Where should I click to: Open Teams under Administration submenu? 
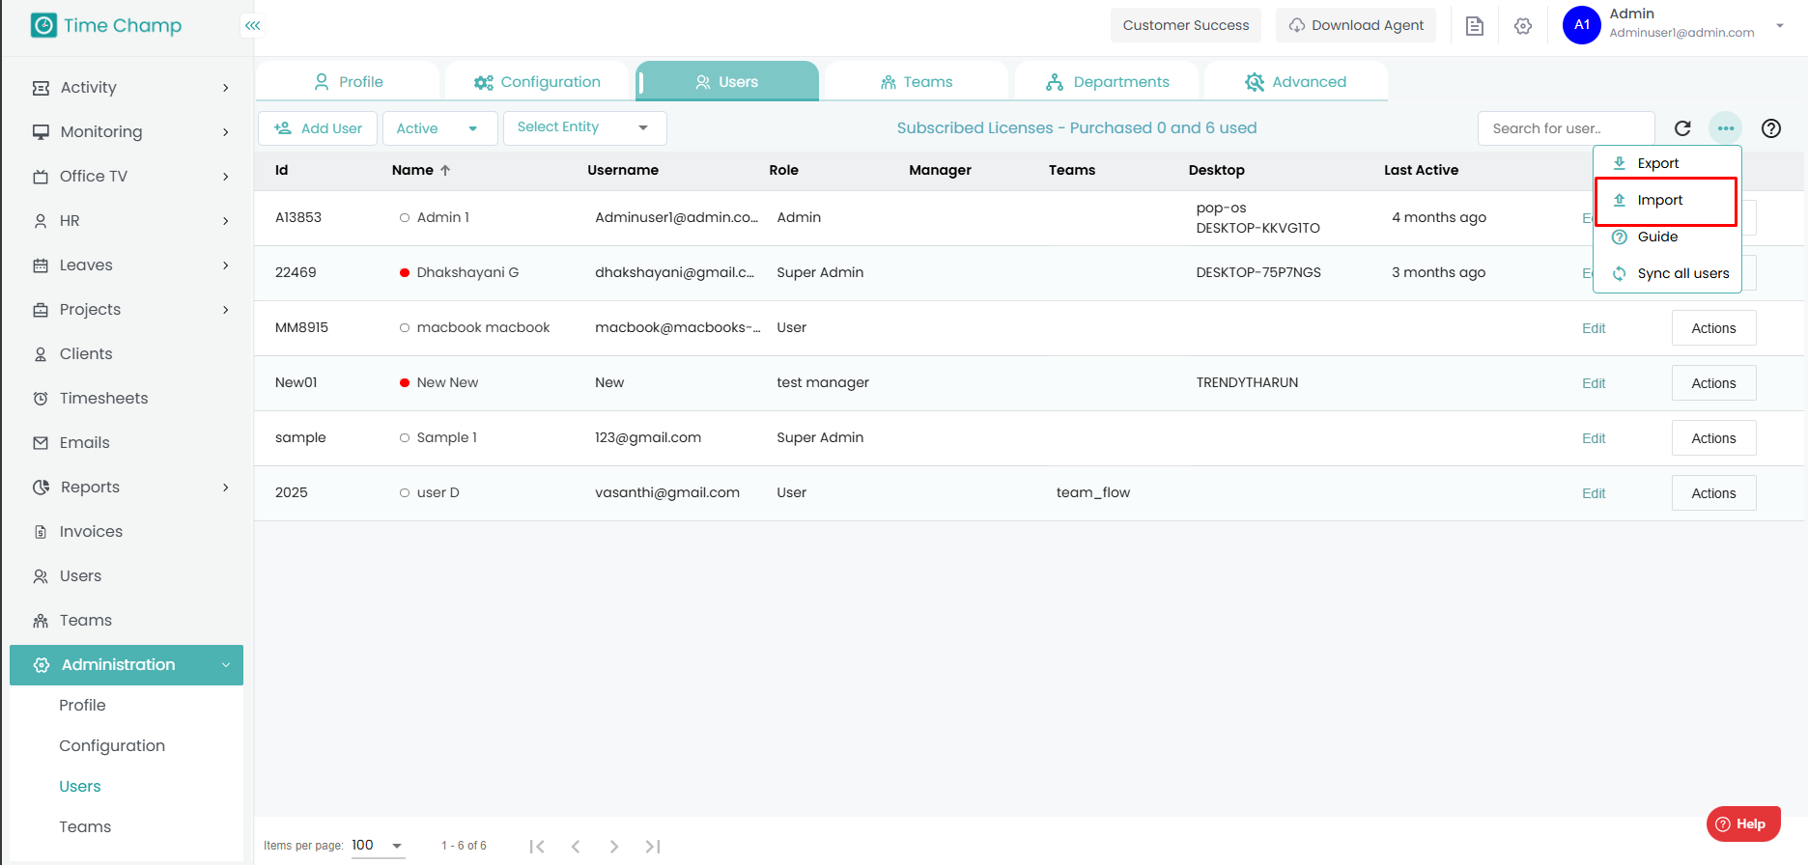(x=85, y=827)
